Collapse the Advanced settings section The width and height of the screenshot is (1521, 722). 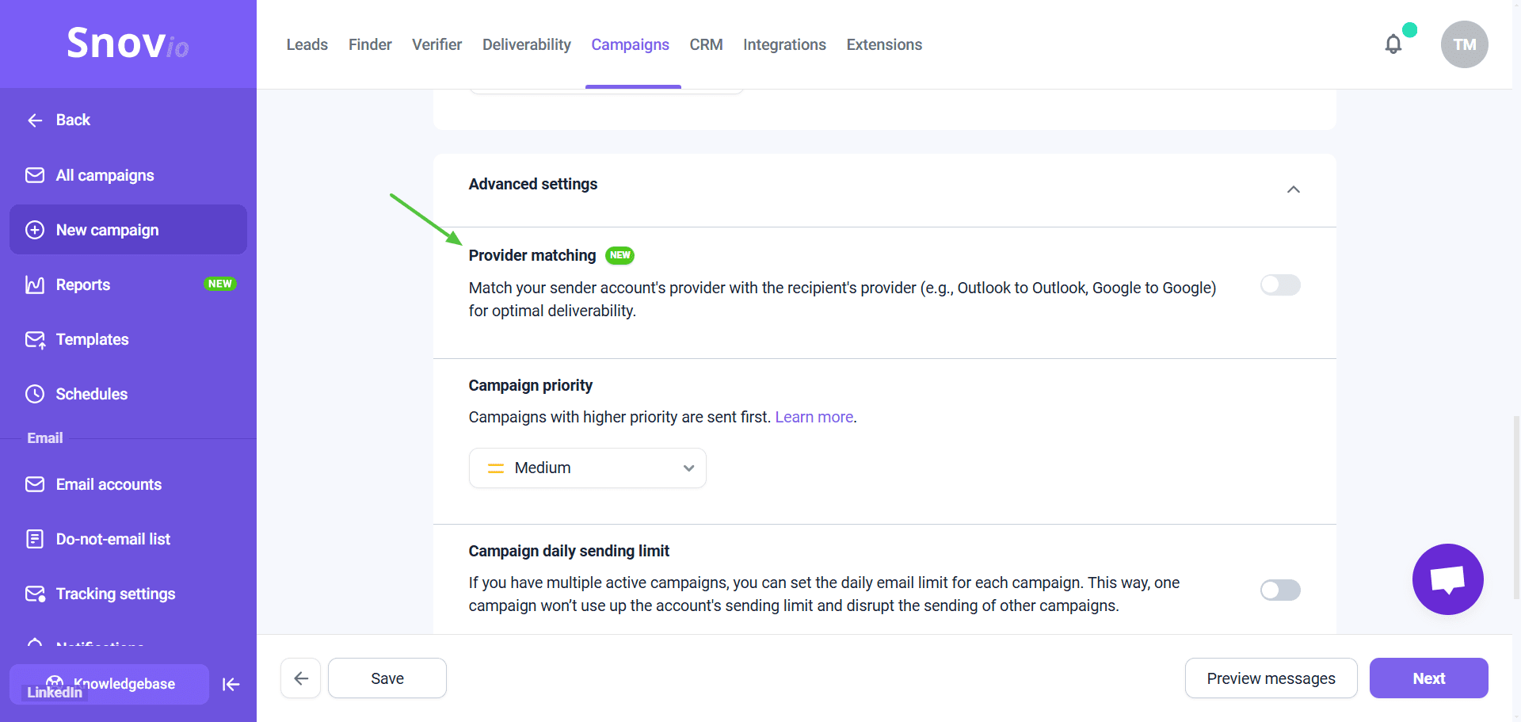1293,189
